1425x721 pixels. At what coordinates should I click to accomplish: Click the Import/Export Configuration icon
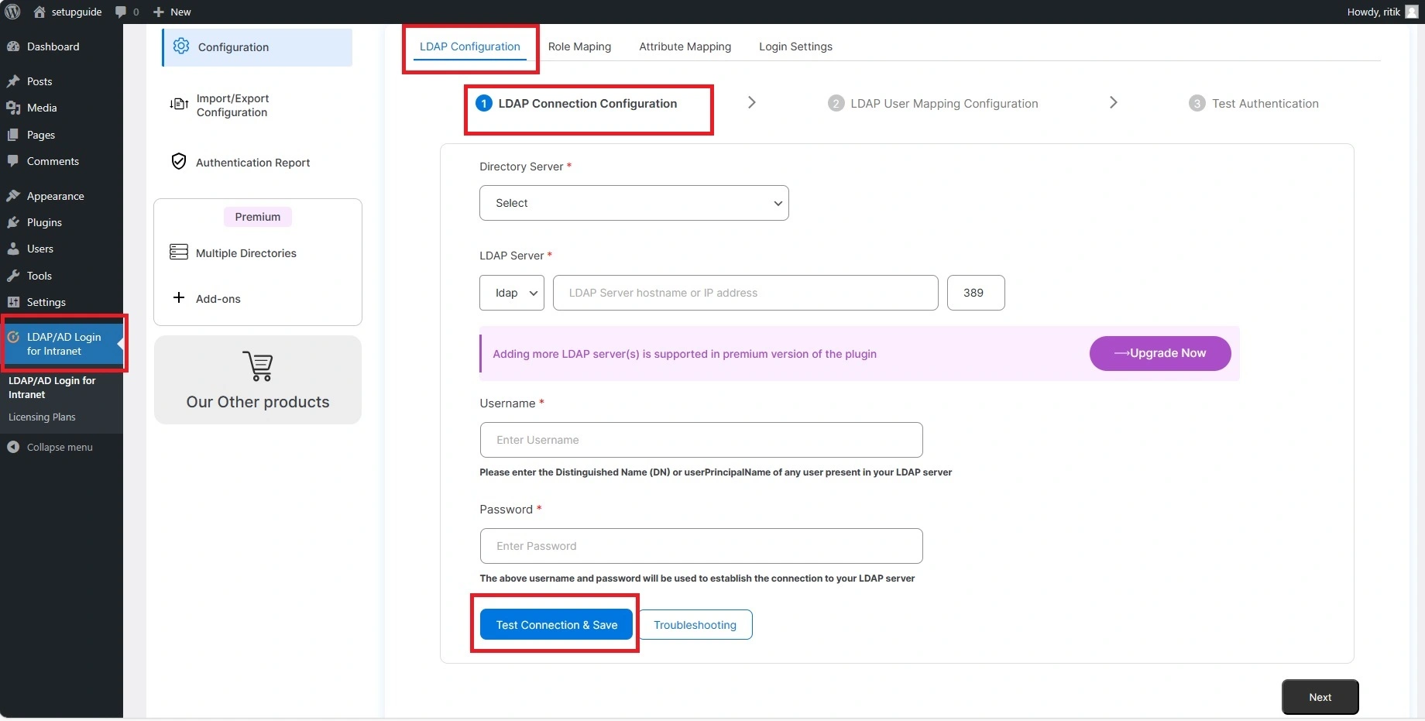(179, 104)
